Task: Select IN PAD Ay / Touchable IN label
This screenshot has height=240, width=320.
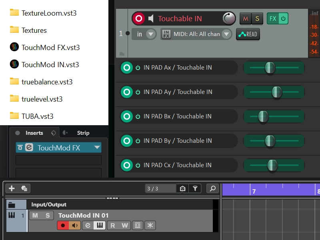Action: pos(178,92)
